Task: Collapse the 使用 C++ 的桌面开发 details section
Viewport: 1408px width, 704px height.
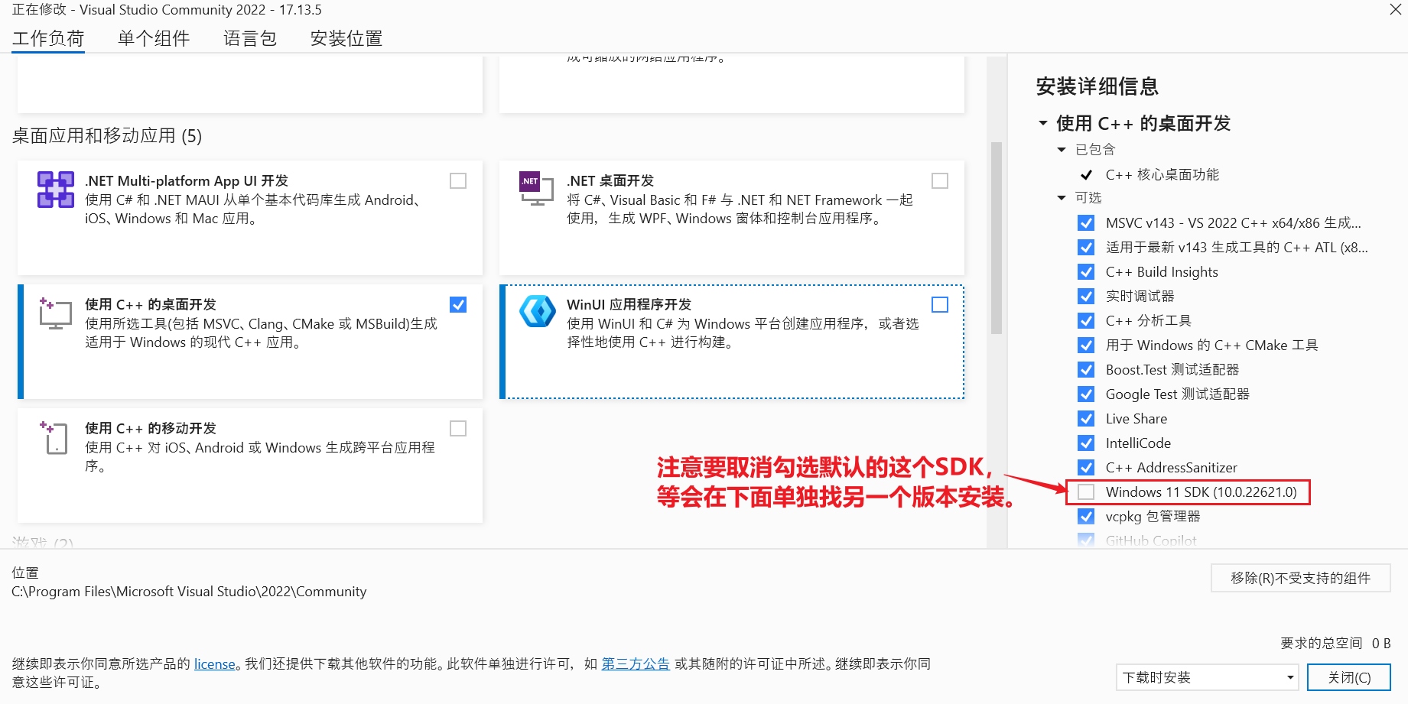Action: click(x=1043, y=123)
